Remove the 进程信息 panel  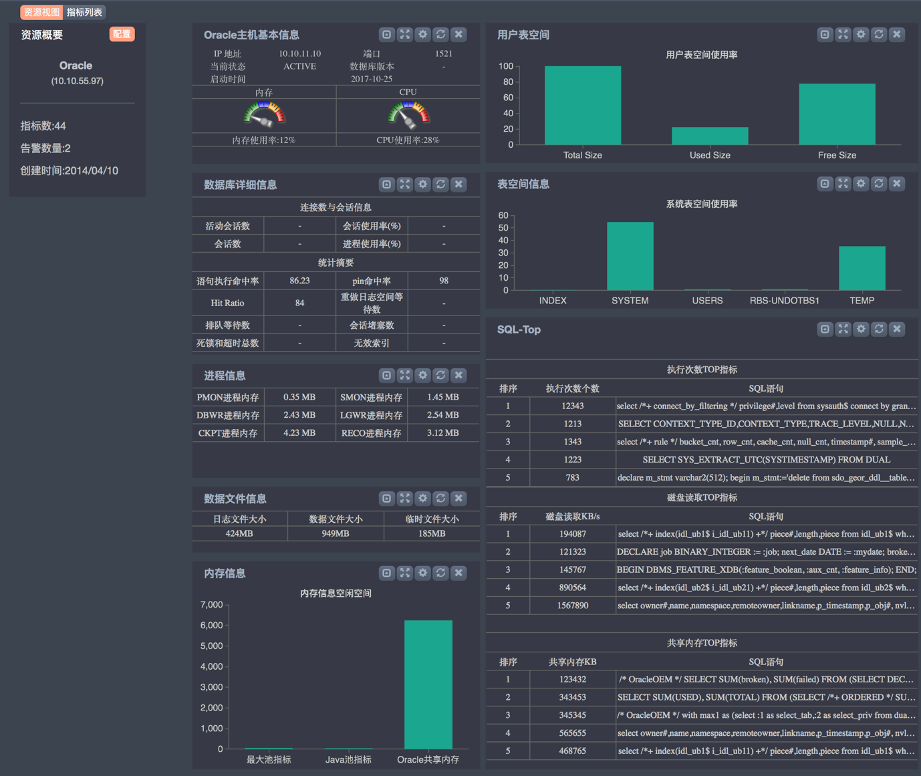tap(458, 375)
